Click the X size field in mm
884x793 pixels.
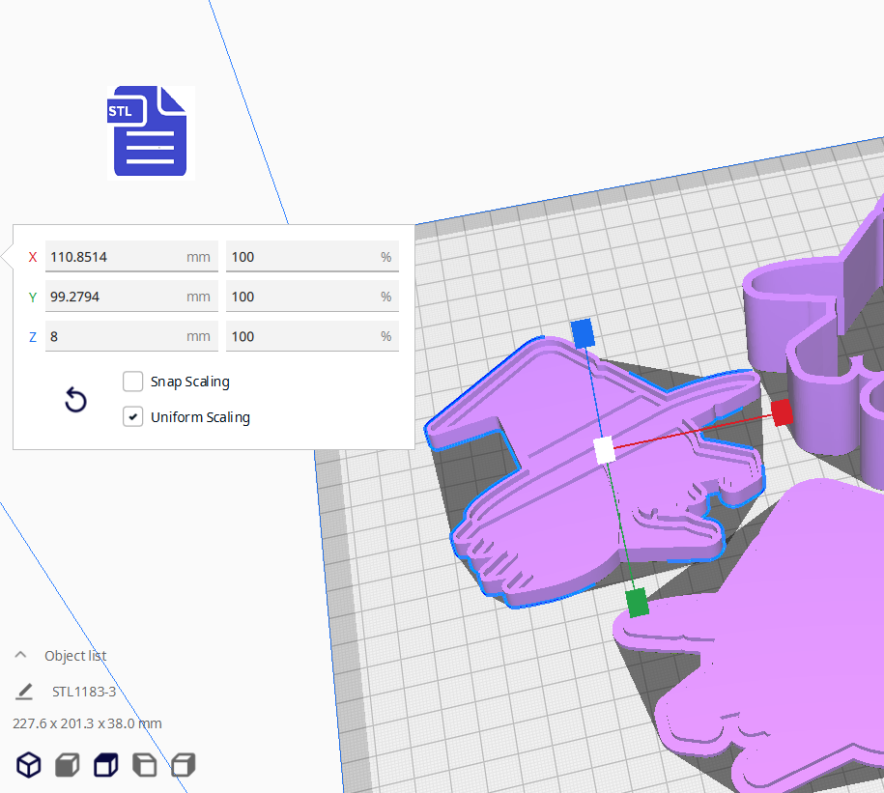pyautogui.click(x=114, y=257)
